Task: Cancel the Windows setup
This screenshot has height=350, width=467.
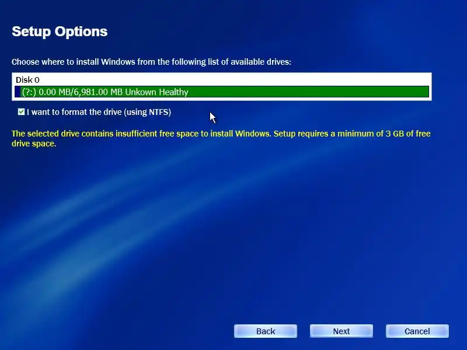Action: (x=417, y=331)
